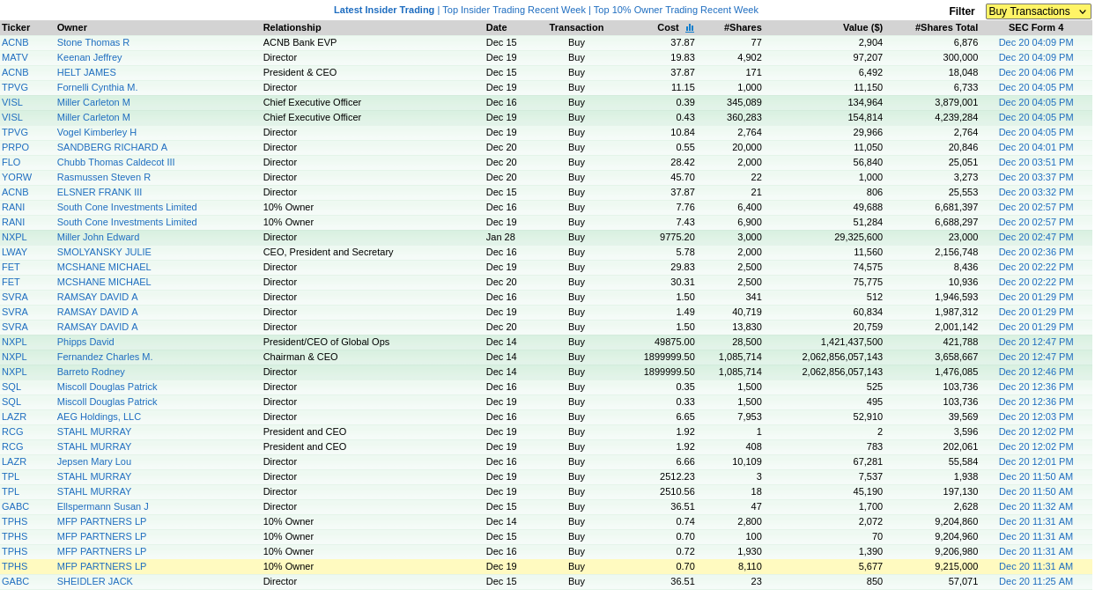Image resolution: width=1095 pixels, height=590 pixels.
Task: View SEC Form 4 from Dec 20 02:47 PM
Action: (x=1036, y=237)
